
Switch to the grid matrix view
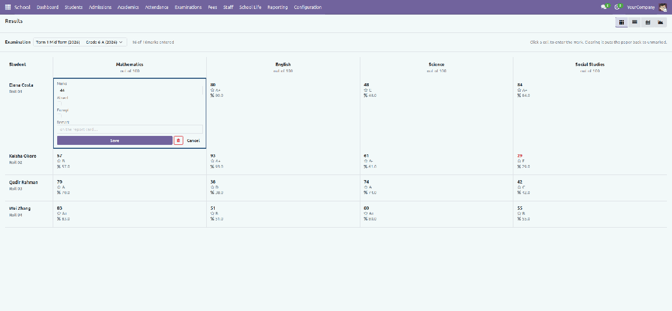[622, 22]
